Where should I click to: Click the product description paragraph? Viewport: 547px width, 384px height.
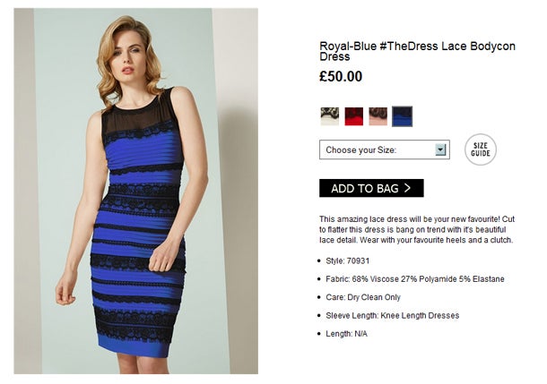[x=417, y=229]
